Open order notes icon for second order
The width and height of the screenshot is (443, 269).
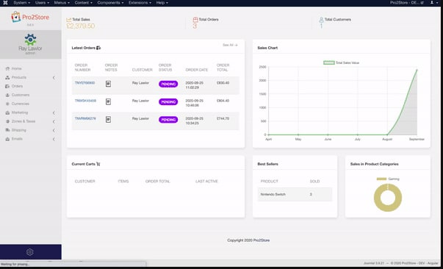click(x=108, y=101)
